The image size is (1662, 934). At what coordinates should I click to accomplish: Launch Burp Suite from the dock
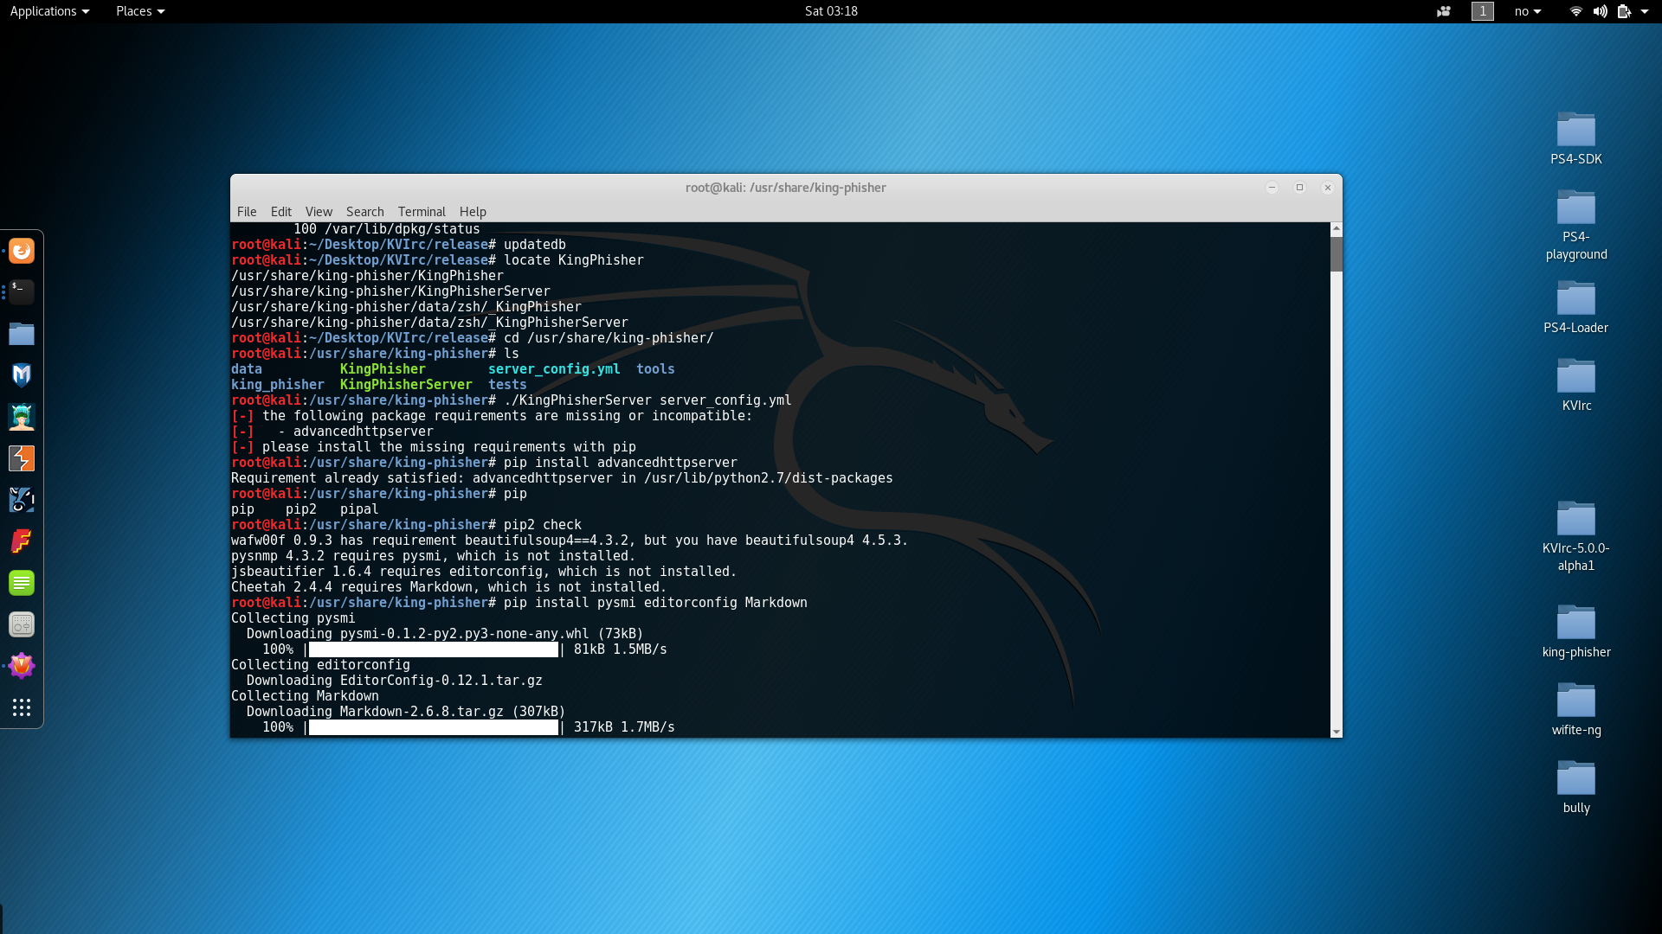click(22, 458)
